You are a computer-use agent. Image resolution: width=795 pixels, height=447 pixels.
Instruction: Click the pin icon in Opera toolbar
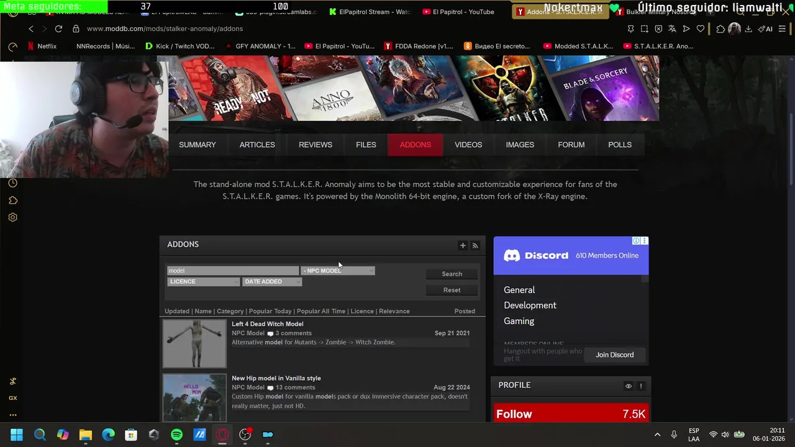coord(630,29)
